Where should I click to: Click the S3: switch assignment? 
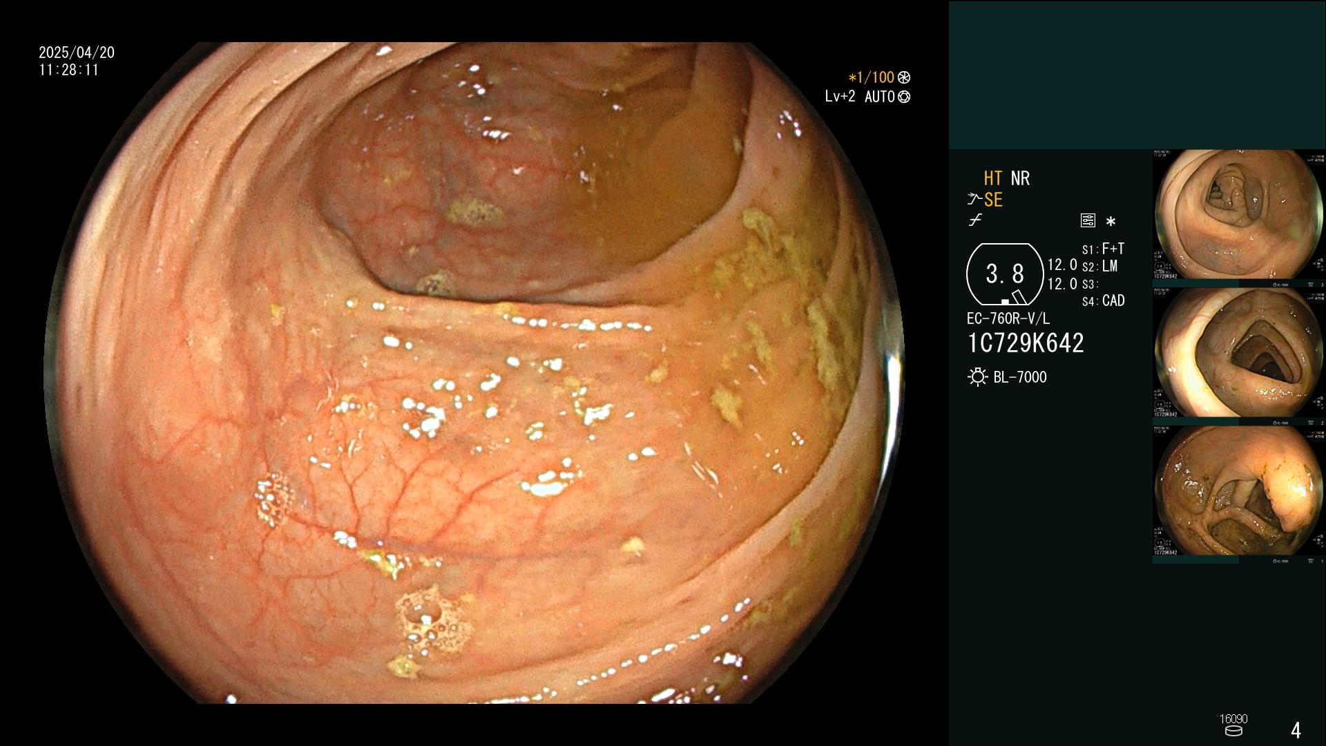click(x=1090, y=284)
